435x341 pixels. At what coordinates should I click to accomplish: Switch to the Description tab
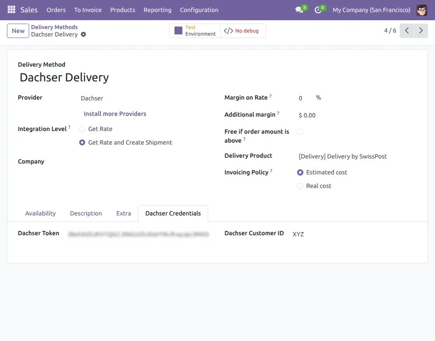(86, 214)
